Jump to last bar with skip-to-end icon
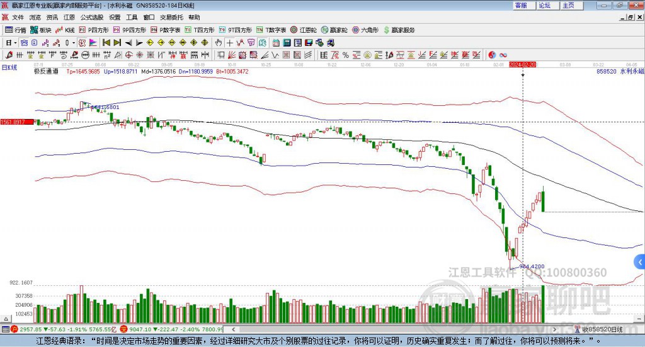645x347 pixels. tap(117, 43)
